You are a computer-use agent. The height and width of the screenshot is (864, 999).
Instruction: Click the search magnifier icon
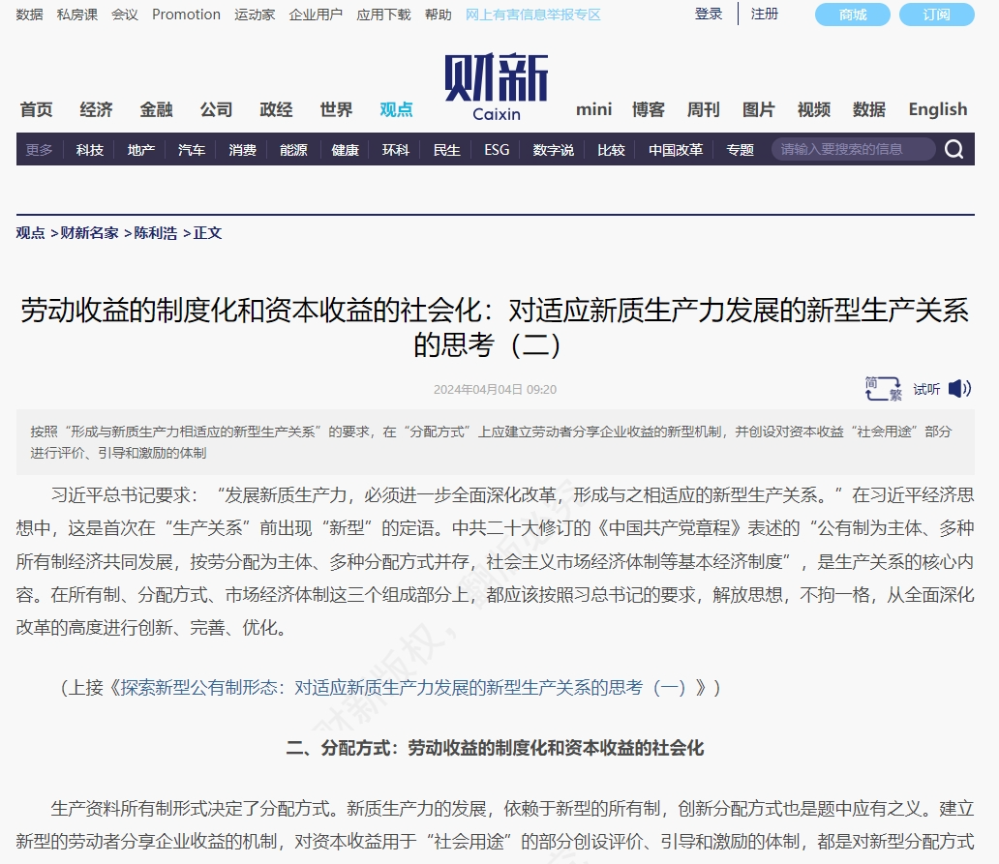[x=954, y=150]
